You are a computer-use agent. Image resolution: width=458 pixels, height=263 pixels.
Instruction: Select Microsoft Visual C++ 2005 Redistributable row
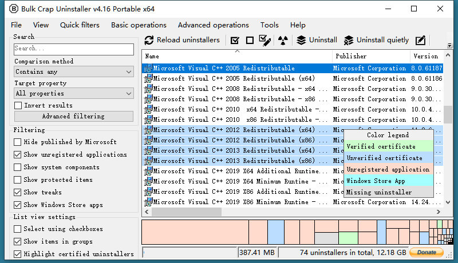[x=293, y=68]
